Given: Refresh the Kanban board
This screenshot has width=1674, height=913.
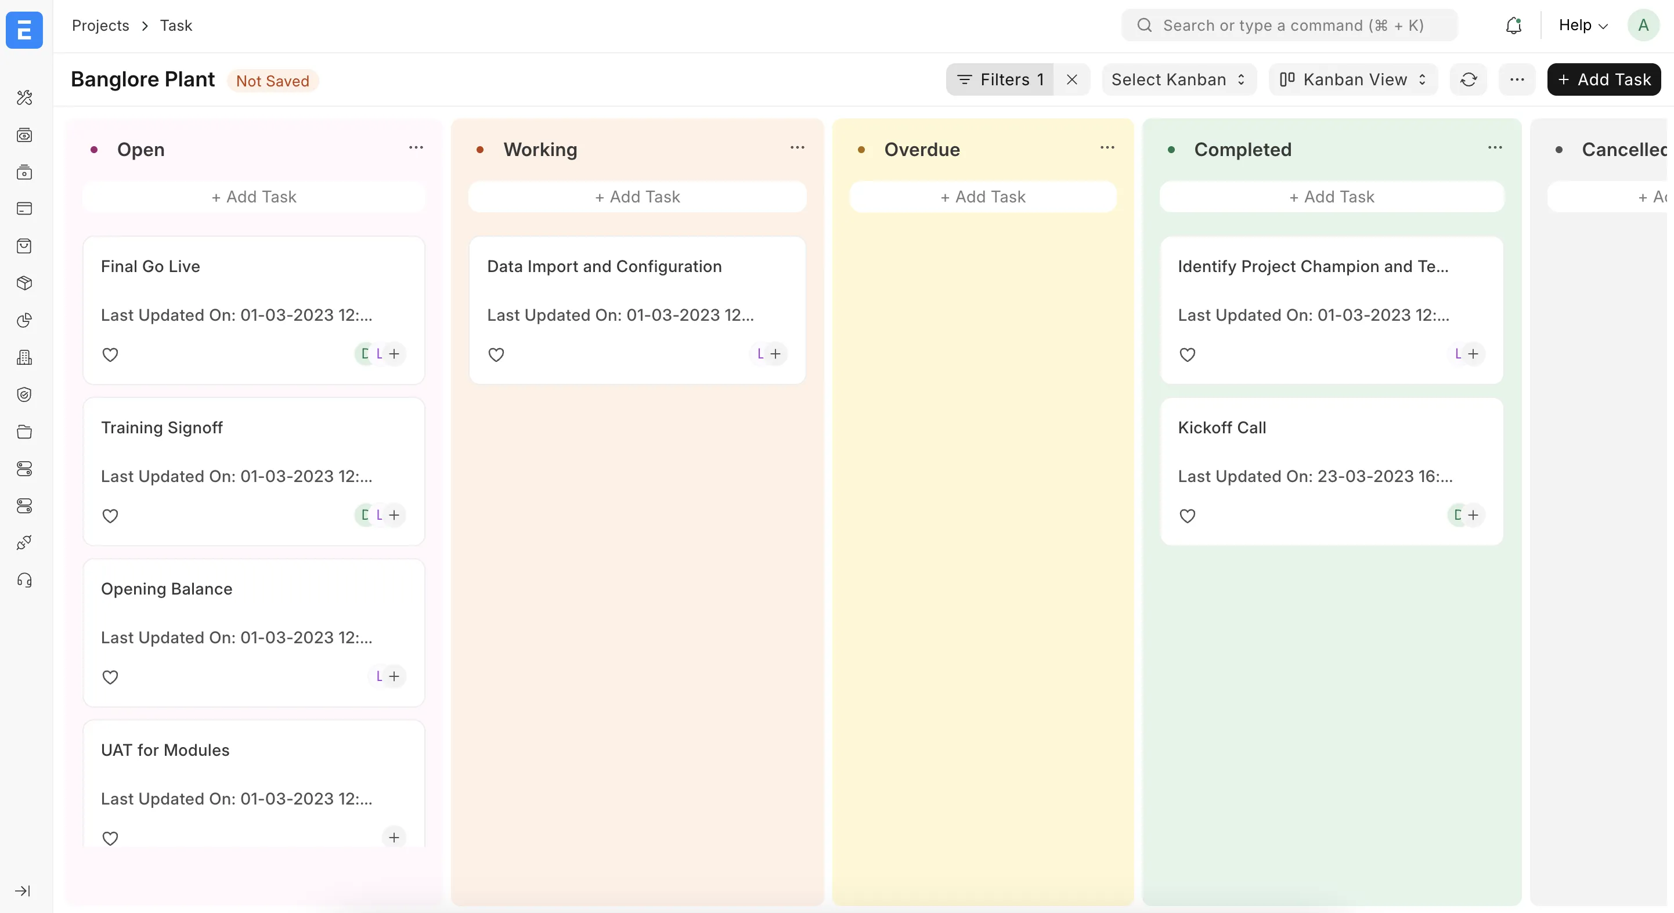Looking at the screenshot, I should pyautogui.click(x=1469, y=79).
